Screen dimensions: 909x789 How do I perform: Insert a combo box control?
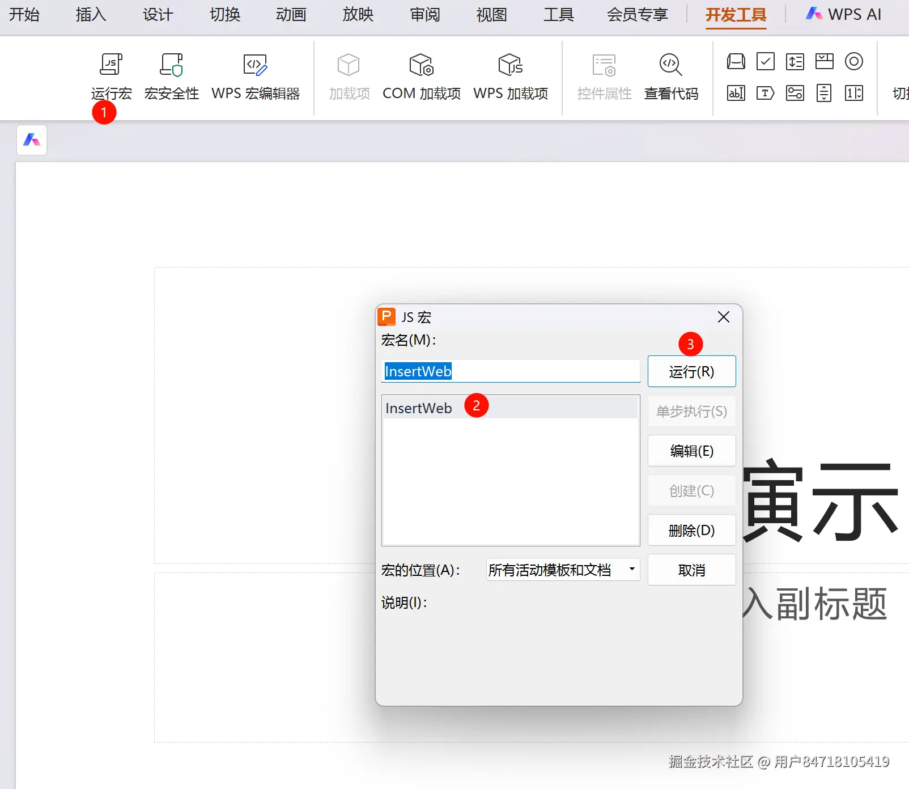pyautogui.click(x=825, y=61)
